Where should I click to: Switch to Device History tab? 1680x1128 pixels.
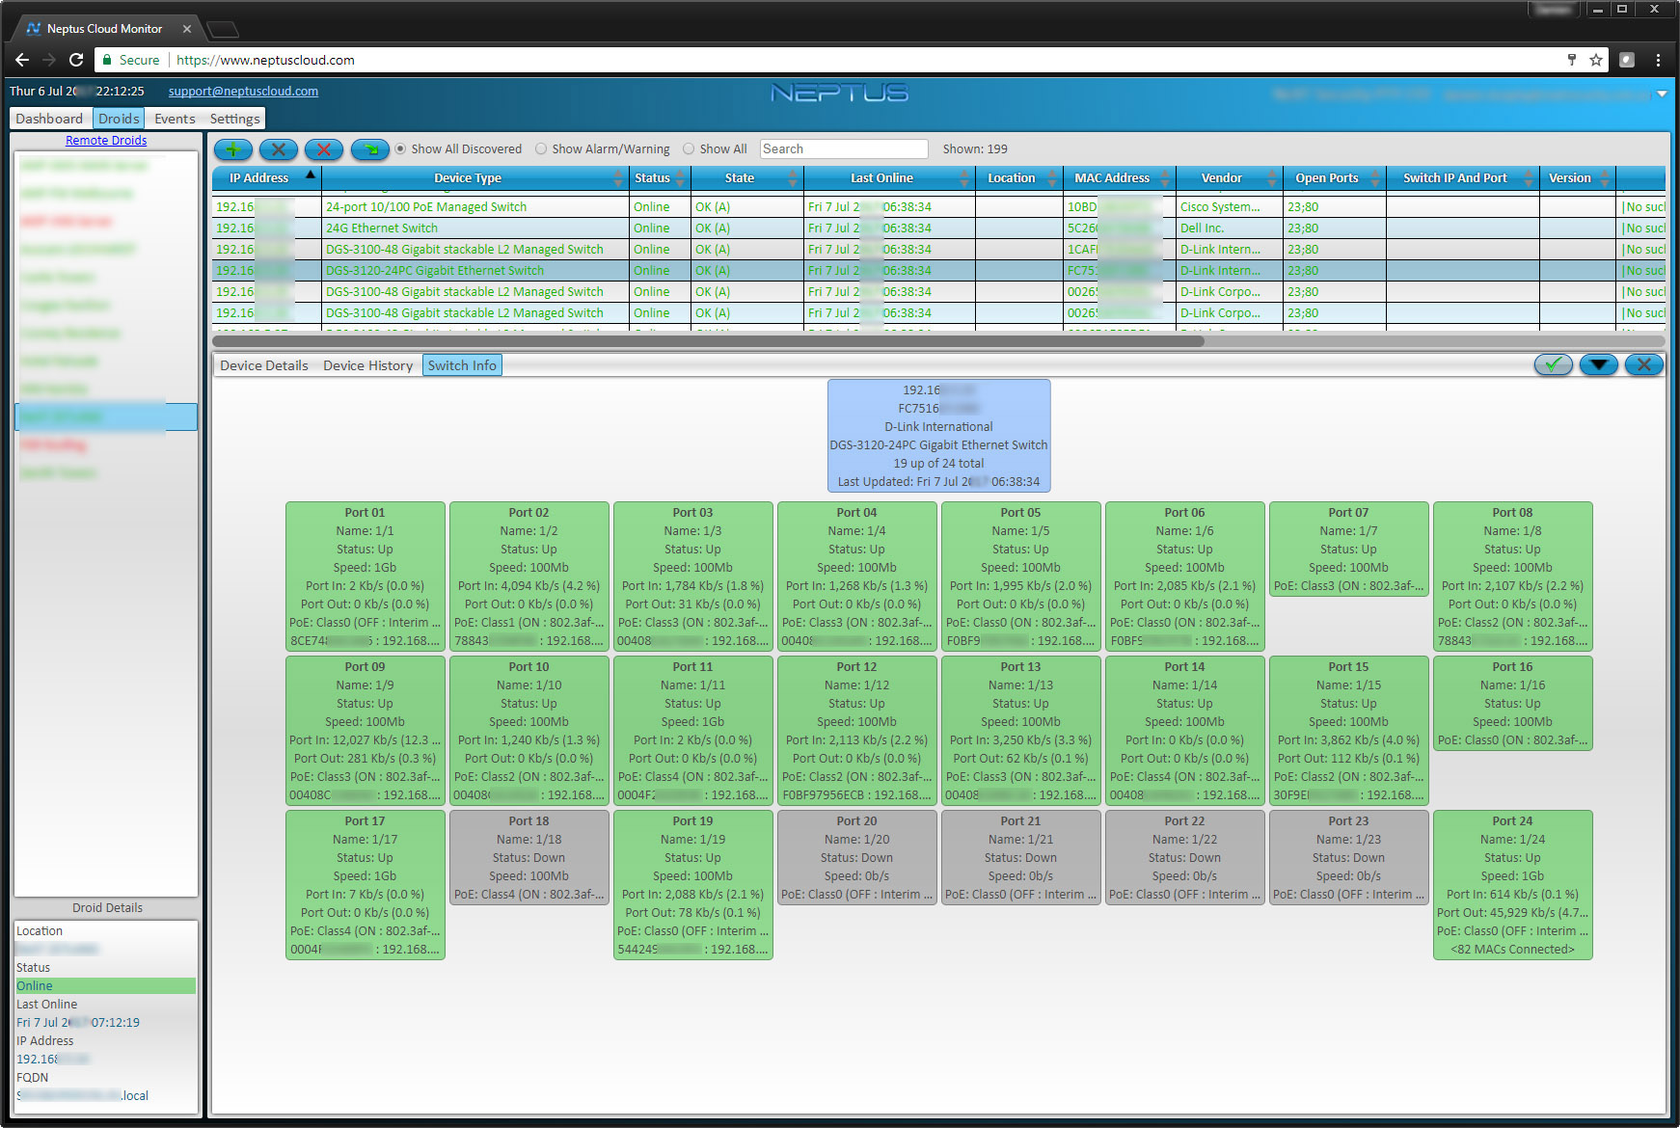click(x=367, y=365)
